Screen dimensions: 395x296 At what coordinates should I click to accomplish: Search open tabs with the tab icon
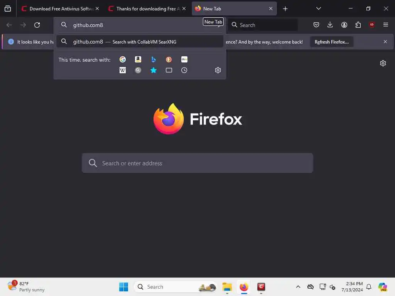169,70
